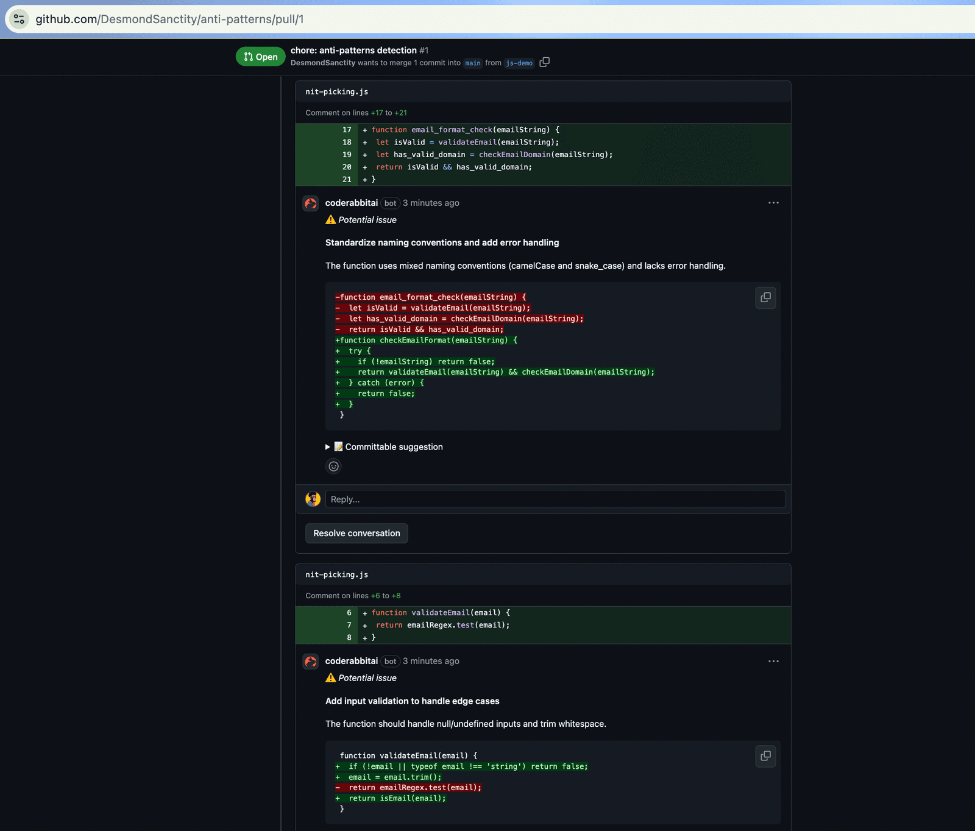Screen dimensions: 975x831
Task: Open the main branch link
Action: (472, 63)
